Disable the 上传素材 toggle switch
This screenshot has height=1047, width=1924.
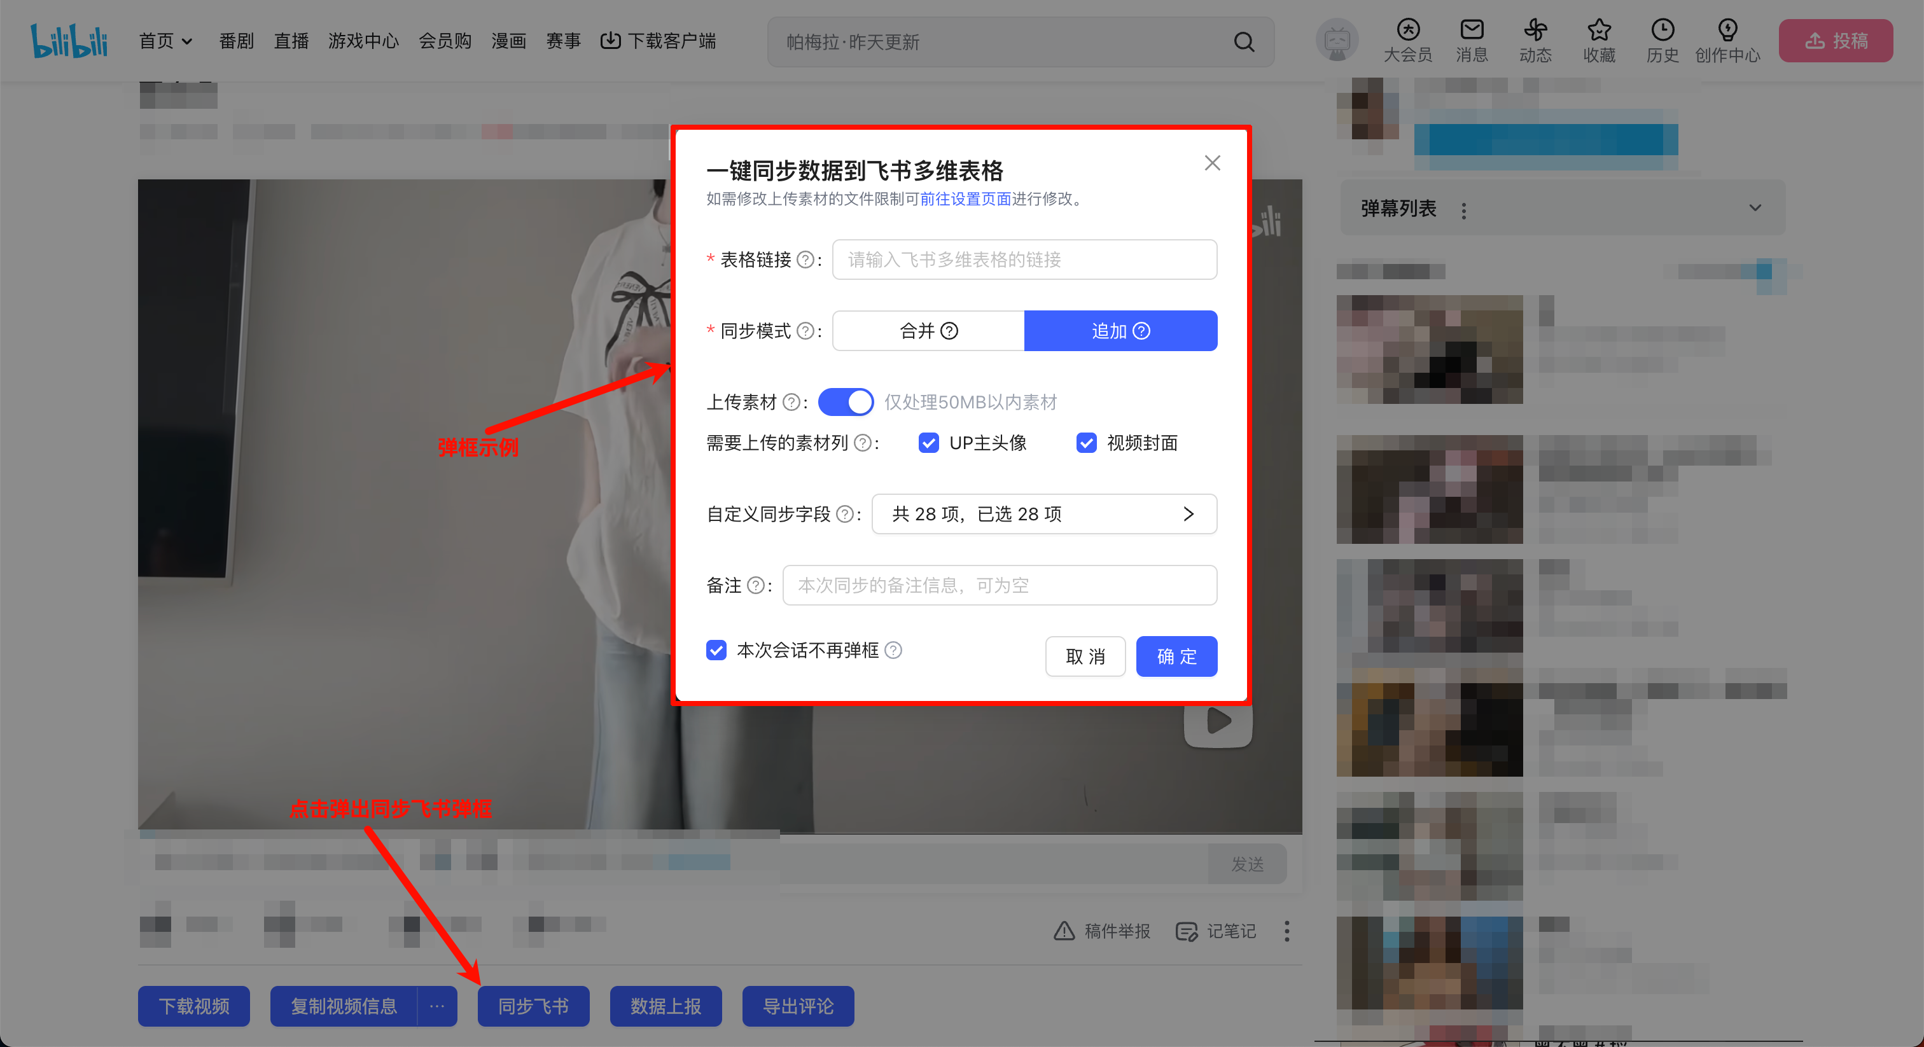point(846,402)
